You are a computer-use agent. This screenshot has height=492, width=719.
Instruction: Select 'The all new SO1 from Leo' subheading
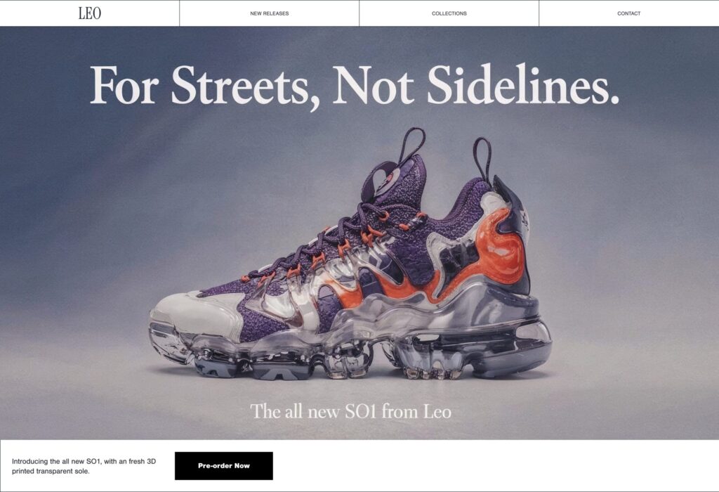pyautogui.click(x=351, y=411)
